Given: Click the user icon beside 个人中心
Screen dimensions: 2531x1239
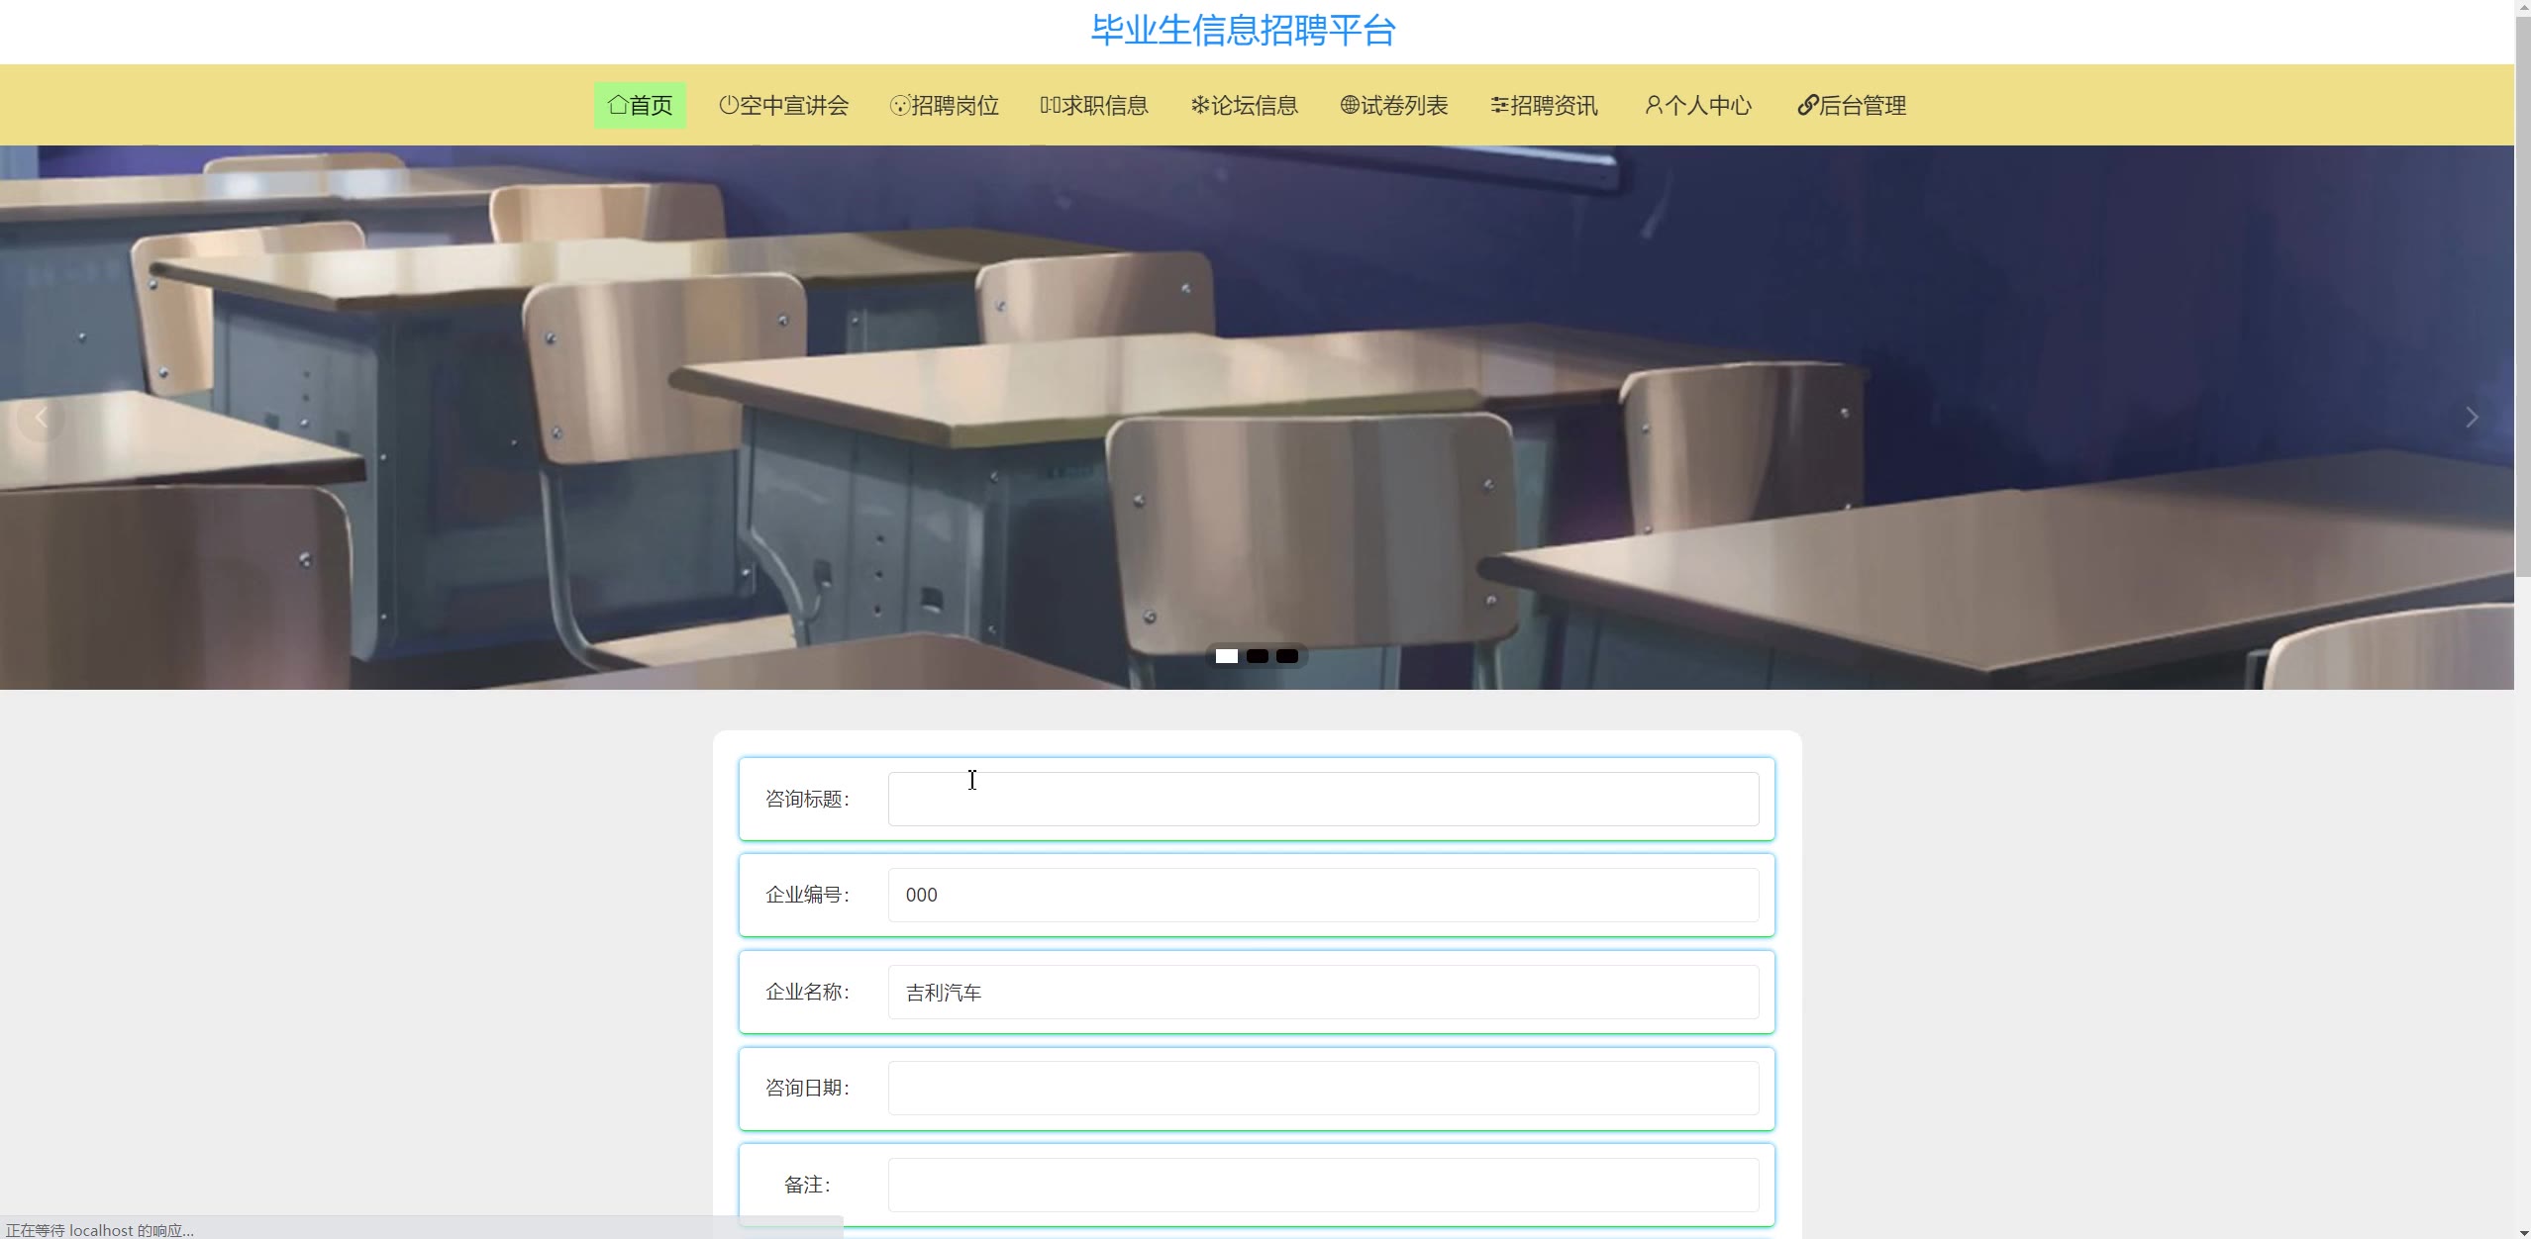Looking at the screenshot, I should 1654,104.
